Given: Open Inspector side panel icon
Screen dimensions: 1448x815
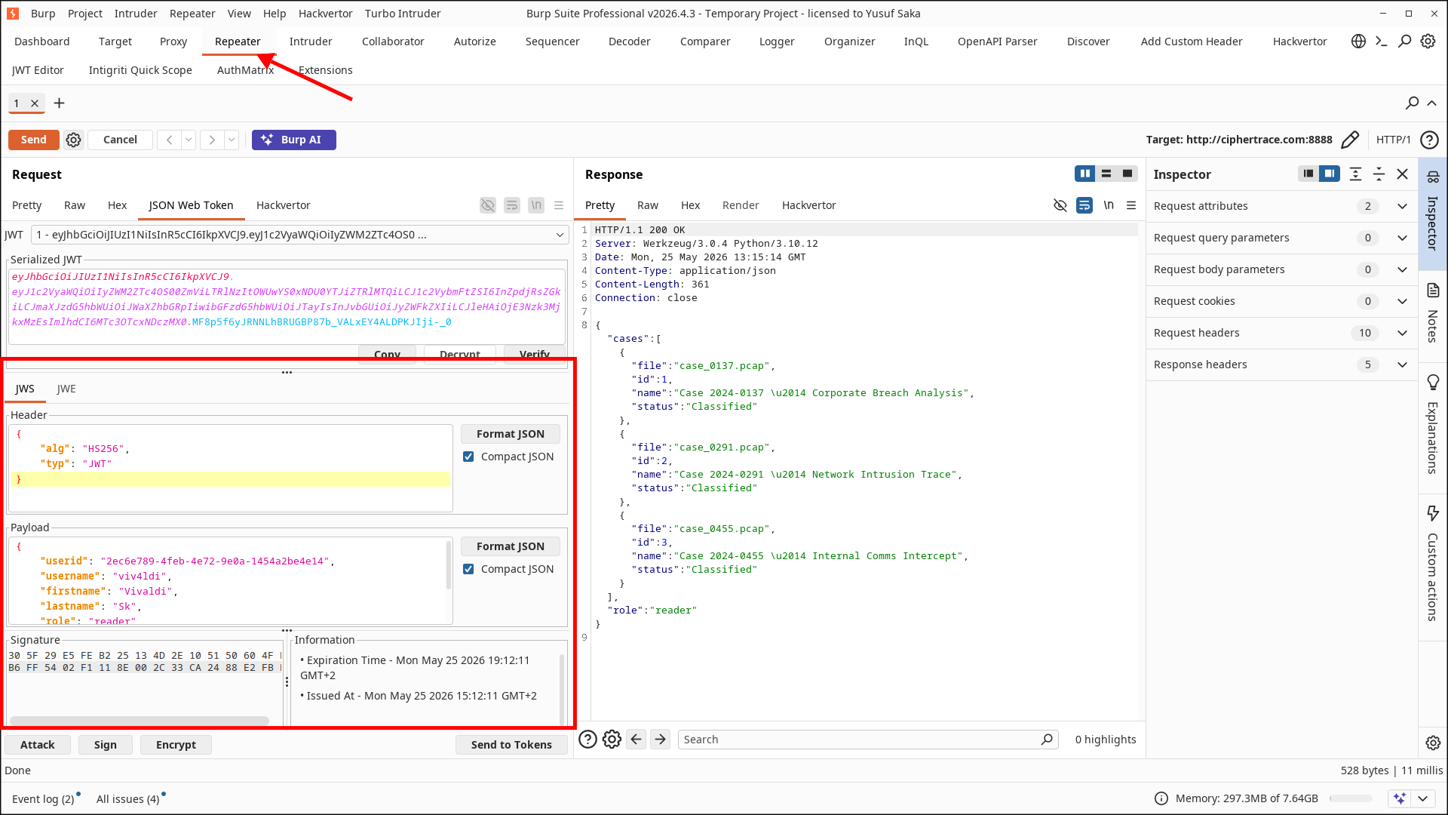Looking at the screenshot, I should tap(1433, 214).
